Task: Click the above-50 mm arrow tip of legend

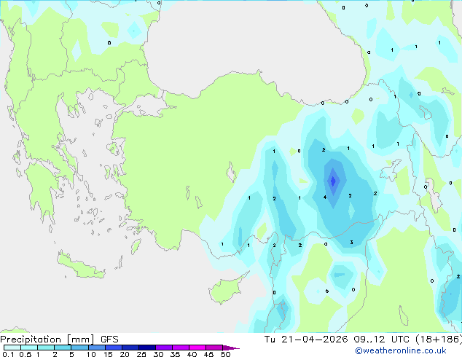Action: click(x=231, y=348)
